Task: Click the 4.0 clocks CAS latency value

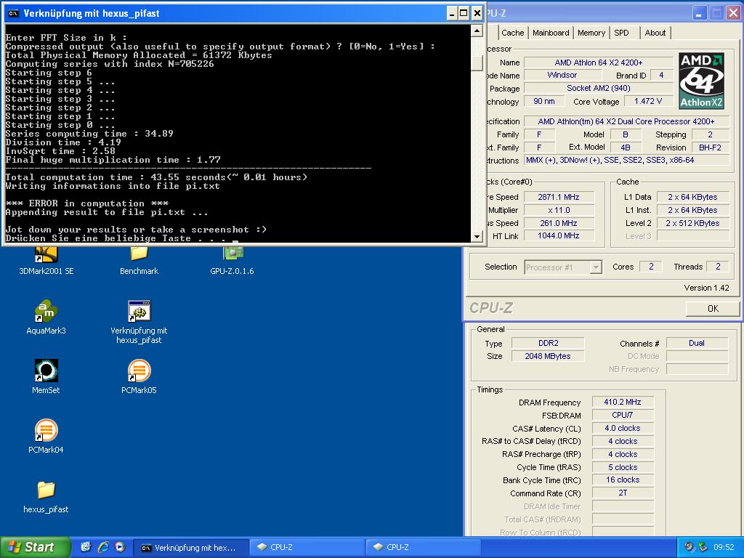Action: [623, 428]
